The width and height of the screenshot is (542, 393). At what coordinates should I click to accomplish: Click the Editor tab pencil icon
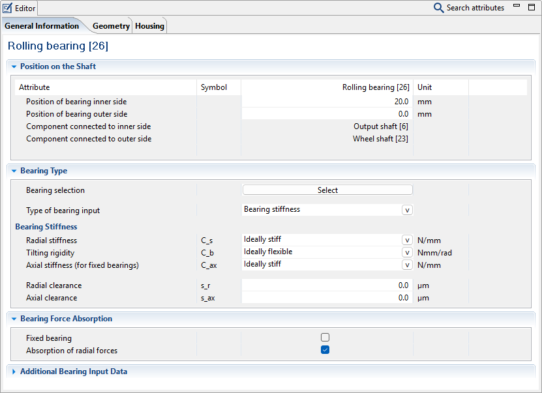point(8,8)
